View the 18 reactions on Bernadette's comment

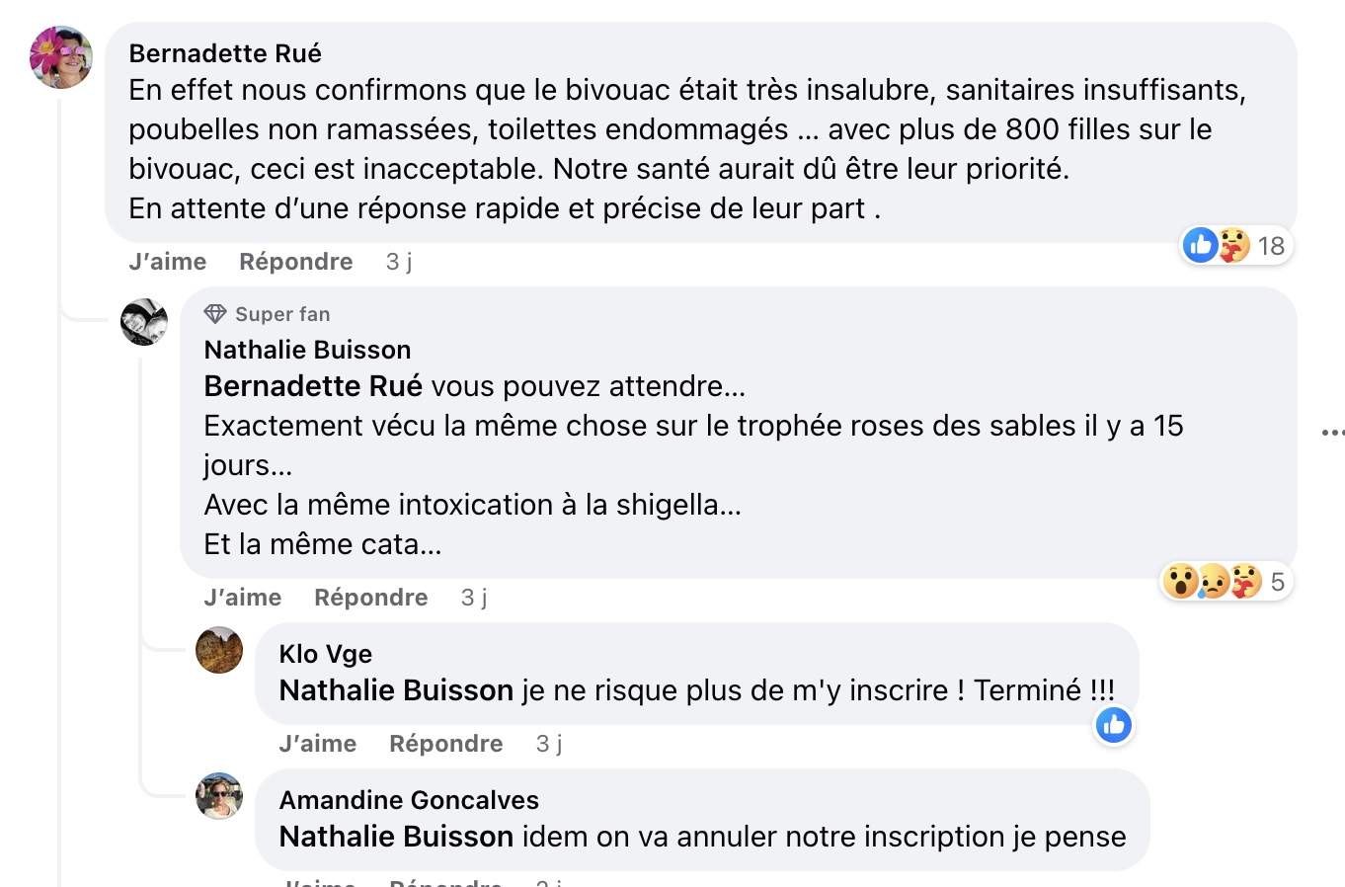(x=1237, y=245)
